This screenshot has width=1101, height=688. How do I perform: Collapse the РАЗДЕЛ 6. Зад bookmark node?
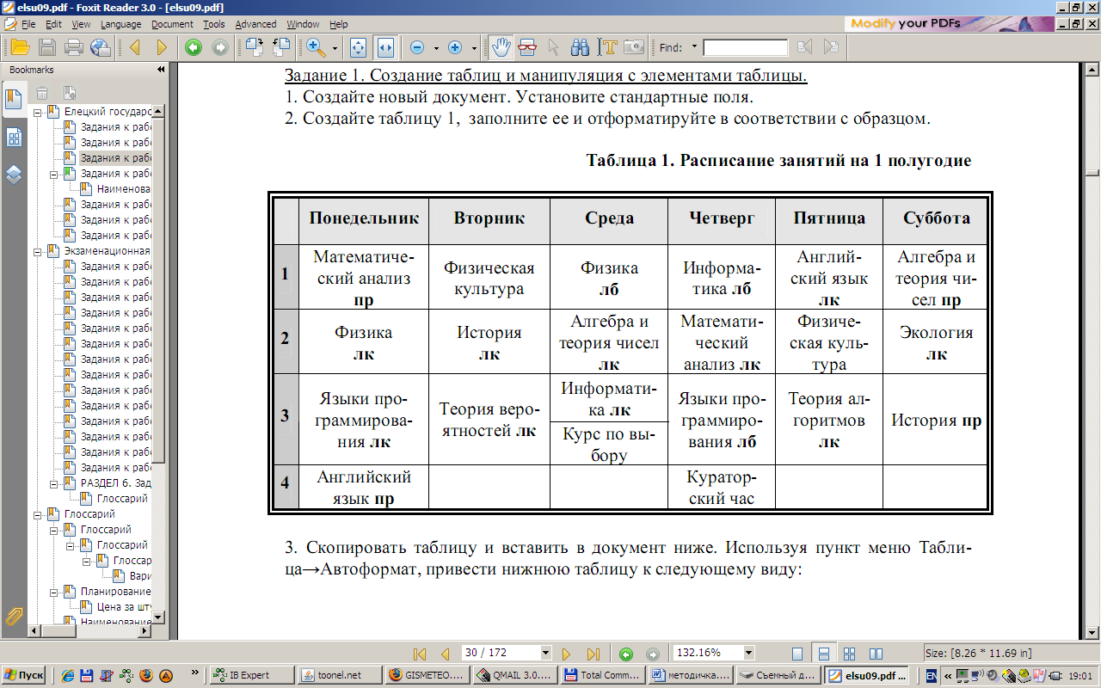pos(52,483)
